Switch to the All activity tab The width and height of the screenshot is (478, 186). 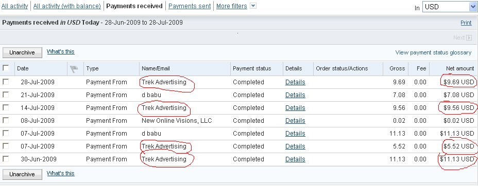(x=14, y=6)
